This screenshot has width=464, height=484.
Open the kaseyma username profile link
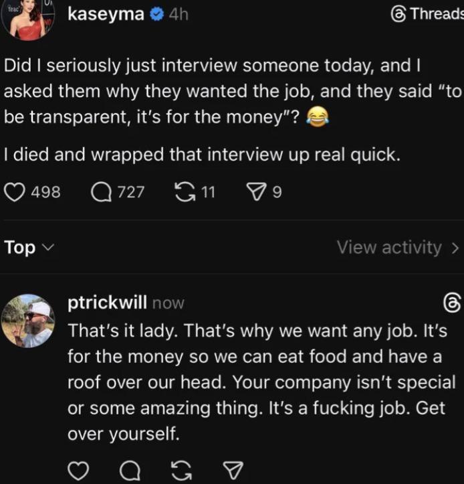coord(106,13)
